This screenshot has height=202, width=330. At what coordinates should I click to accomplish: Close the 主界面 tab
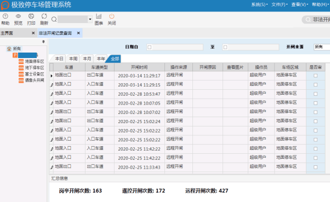click(33, 33)
